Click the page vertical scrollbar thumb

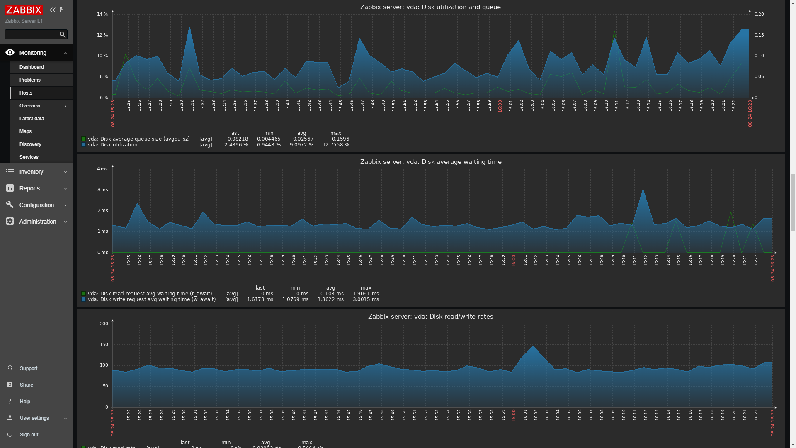pos(793,202)
